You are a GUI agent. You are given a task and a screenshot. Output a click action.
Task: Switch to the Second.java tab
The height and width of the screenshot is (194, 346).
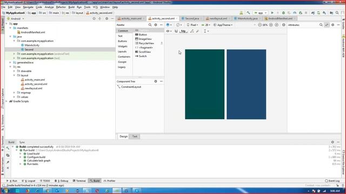(192, 18)
